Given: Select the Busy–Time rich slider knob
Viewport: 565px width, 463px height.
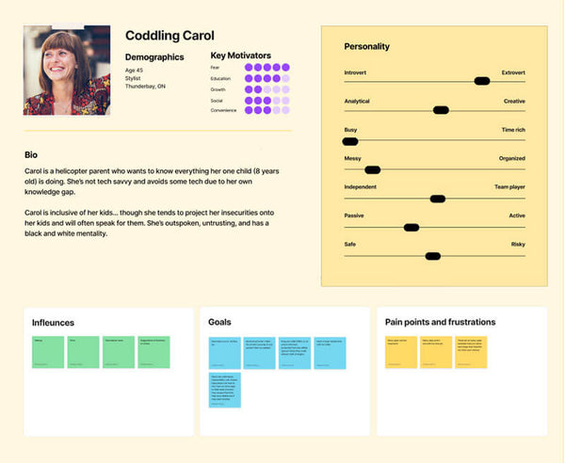Looking at the screenshot, I should tap(350, 140).
